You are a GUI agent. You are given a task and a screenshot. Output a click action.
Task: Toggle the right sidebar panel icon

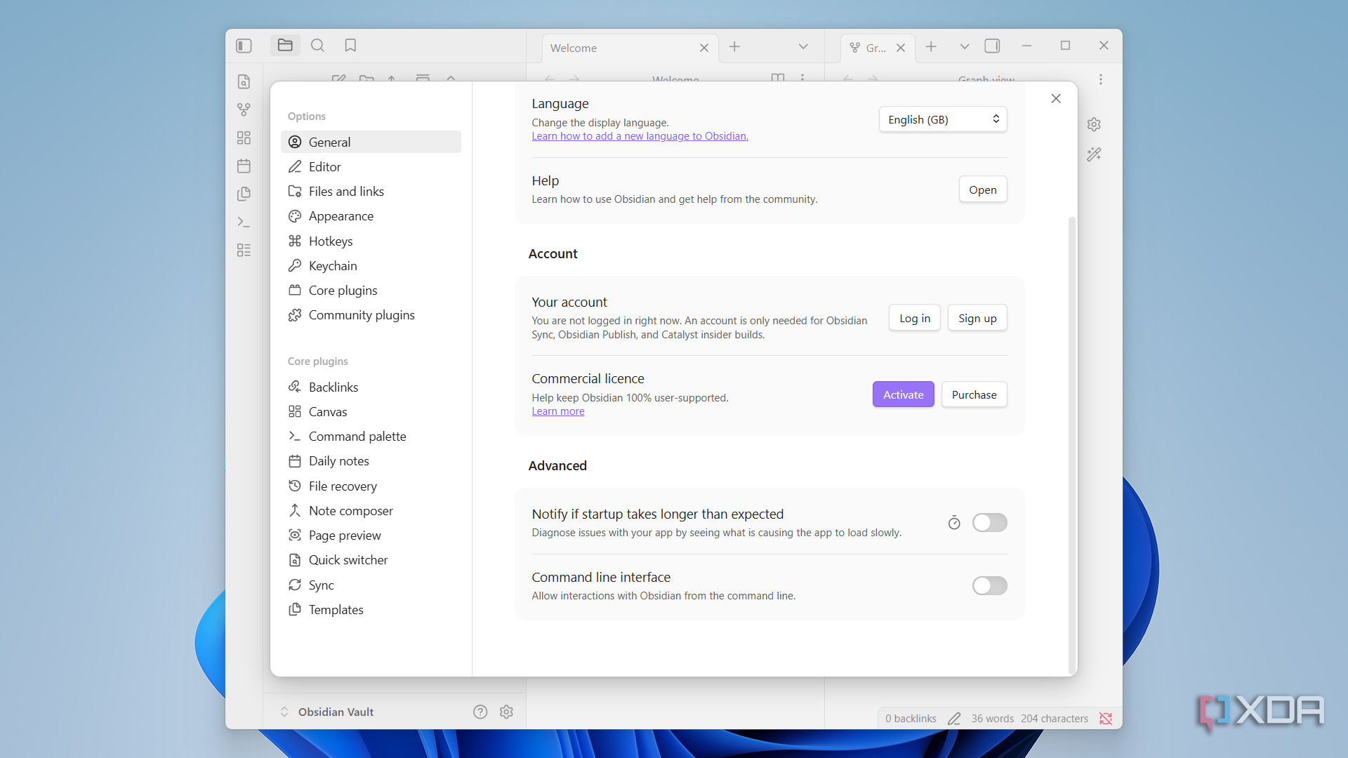click(992, 46)
